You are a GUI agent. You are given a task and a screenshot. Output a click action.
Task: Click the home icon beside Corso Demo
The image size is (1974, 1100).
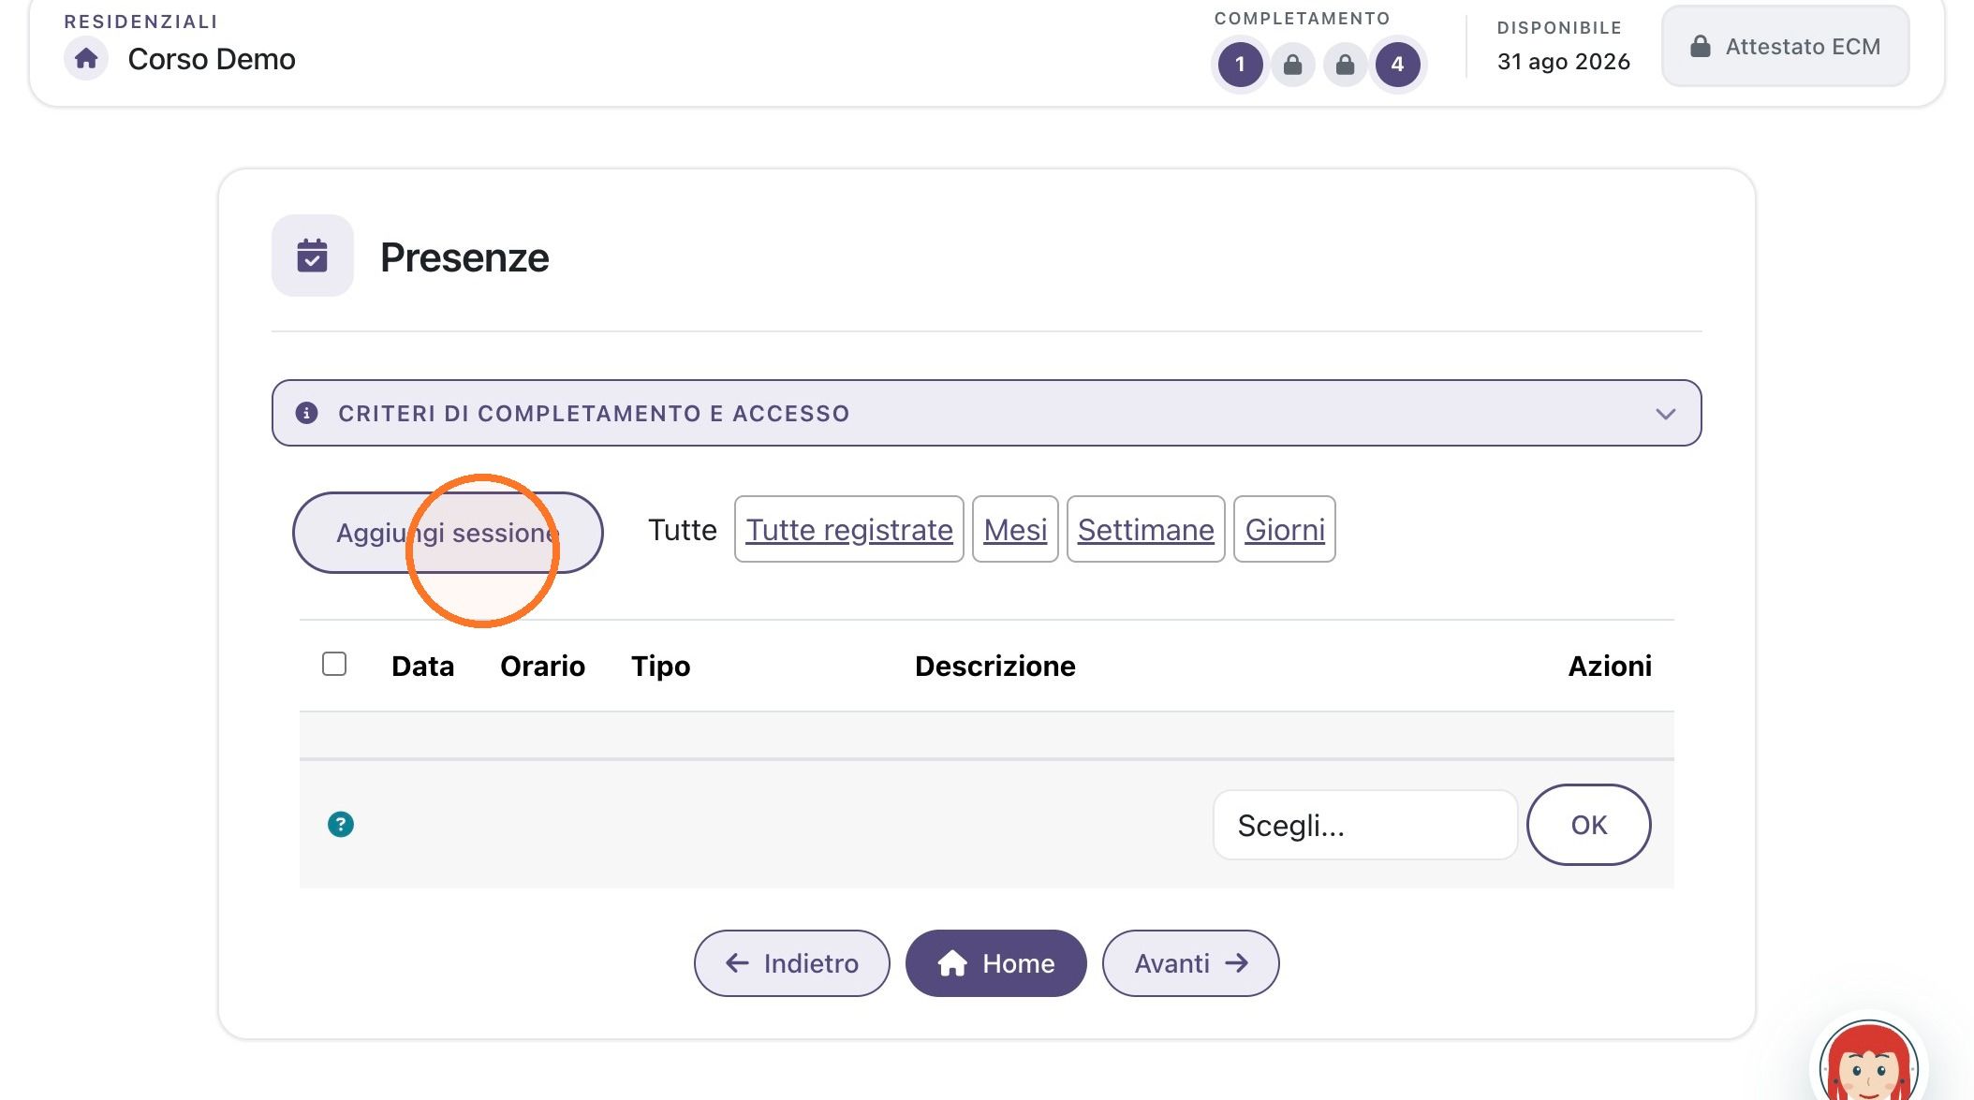click(86, 59)
